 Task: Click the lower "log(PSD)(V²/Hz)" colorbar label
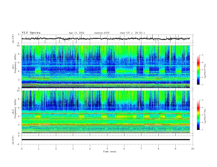[205, 116]
